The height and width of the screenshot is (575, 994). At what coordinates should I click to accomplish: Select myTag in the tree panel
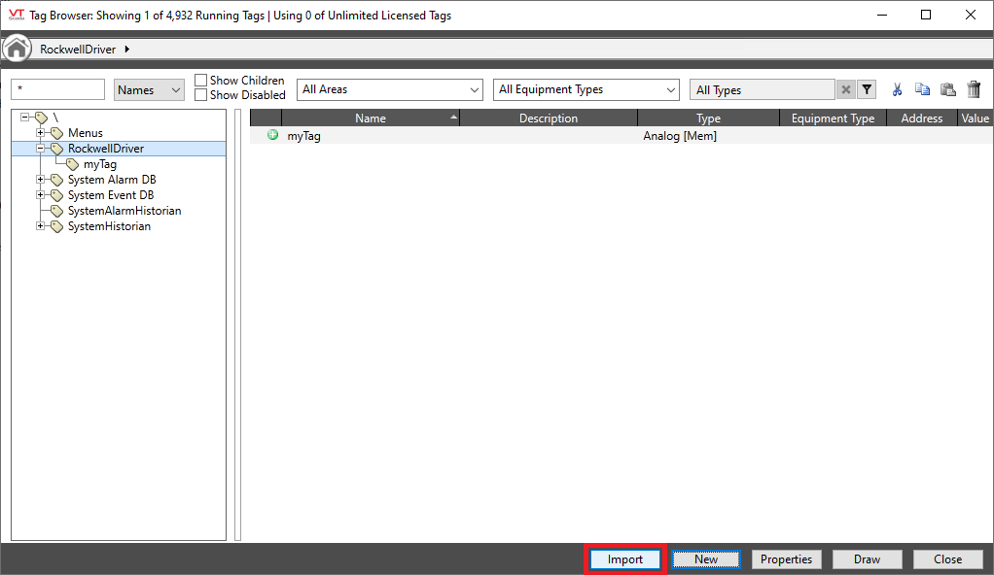(99, 164)
